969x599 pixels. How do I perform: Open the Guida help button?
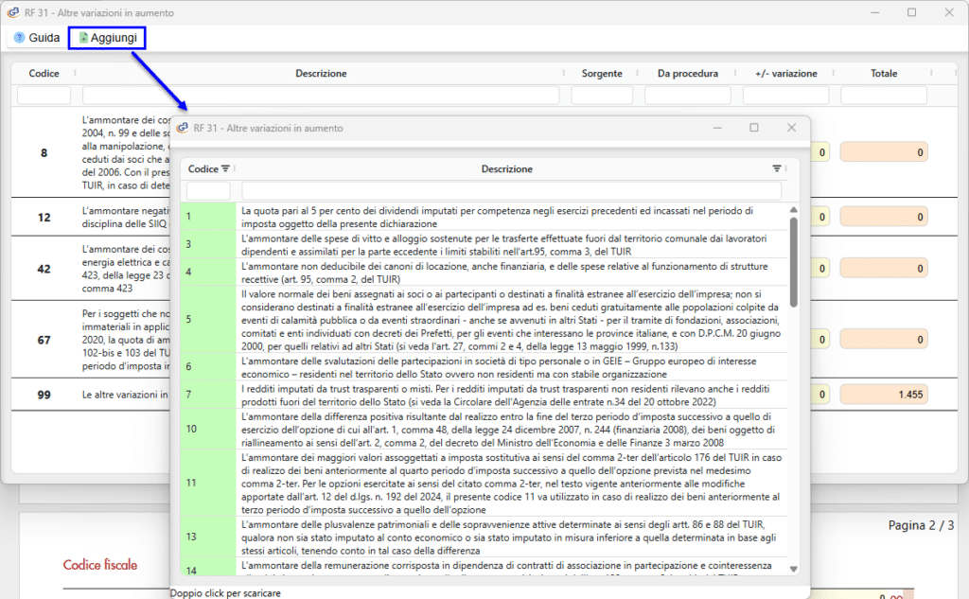(x=37, y=38)
